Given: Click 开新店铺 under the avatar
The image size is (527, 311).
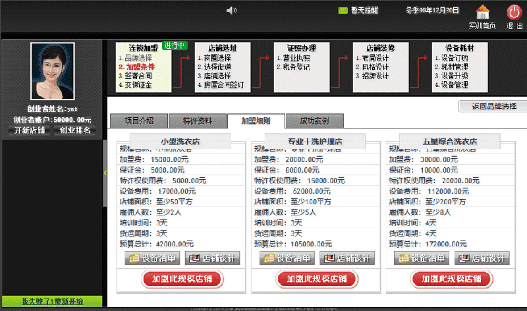Looking at the screenshot, I should click(29, 130).
